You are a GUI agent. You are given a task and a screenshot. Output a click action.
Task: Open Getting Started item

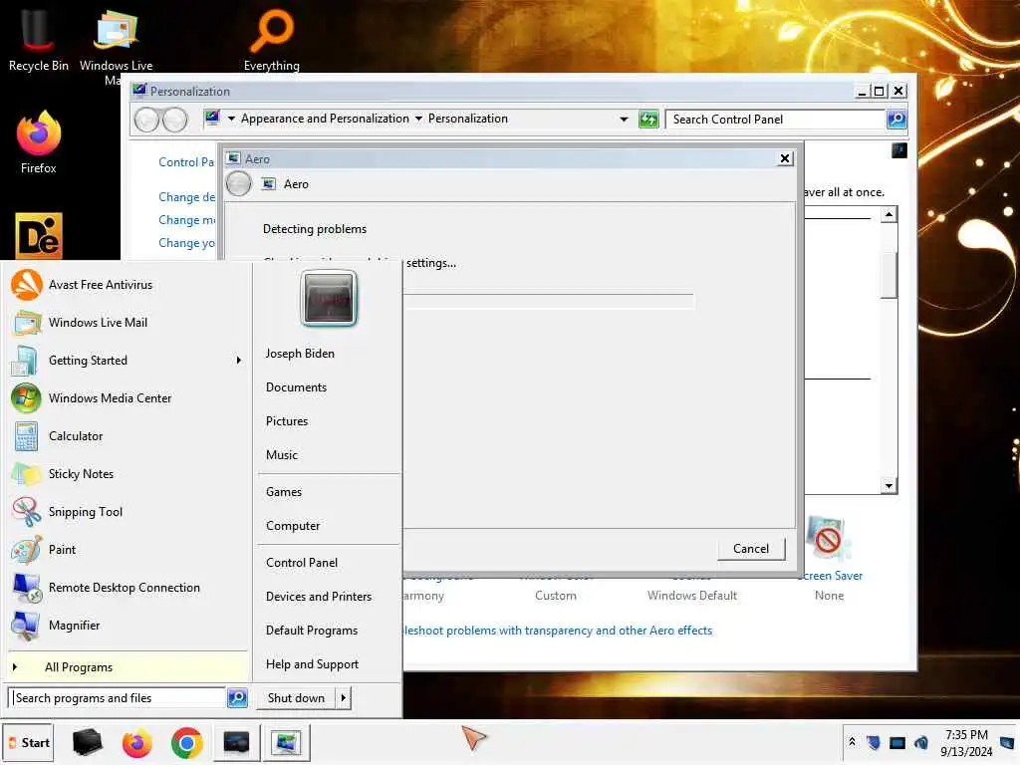(127, 361)
